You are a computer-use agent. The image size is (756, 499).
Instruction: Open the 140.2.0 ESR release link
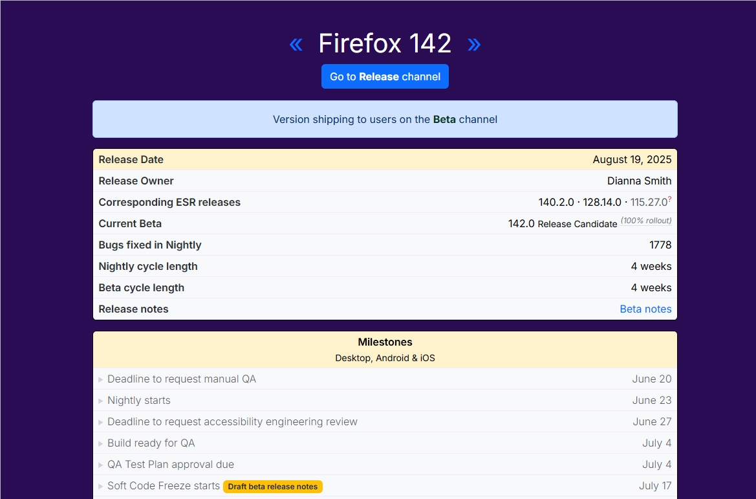[x=557, y=201]
